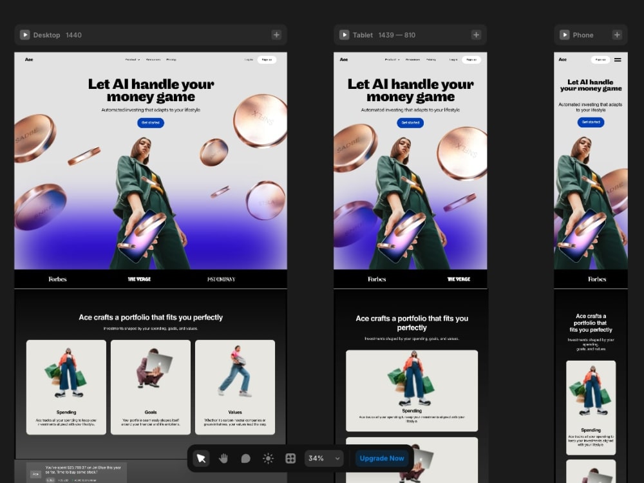Click Get started button in Desktop frame
The image size is (644, 483).
(151, 123)
